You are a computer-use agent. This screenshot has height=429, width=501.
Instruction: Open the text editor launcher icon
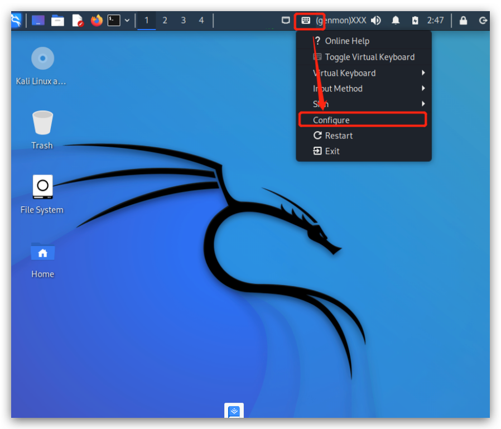(78, 21)
